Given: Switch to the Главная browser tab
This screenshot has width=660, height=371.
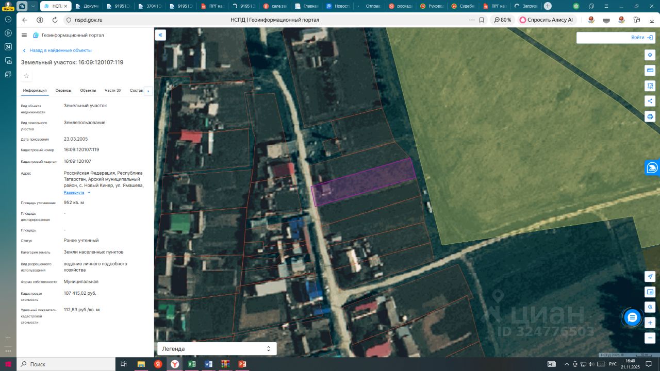Looking at the screenshot, I should click(x=307, y=6).
